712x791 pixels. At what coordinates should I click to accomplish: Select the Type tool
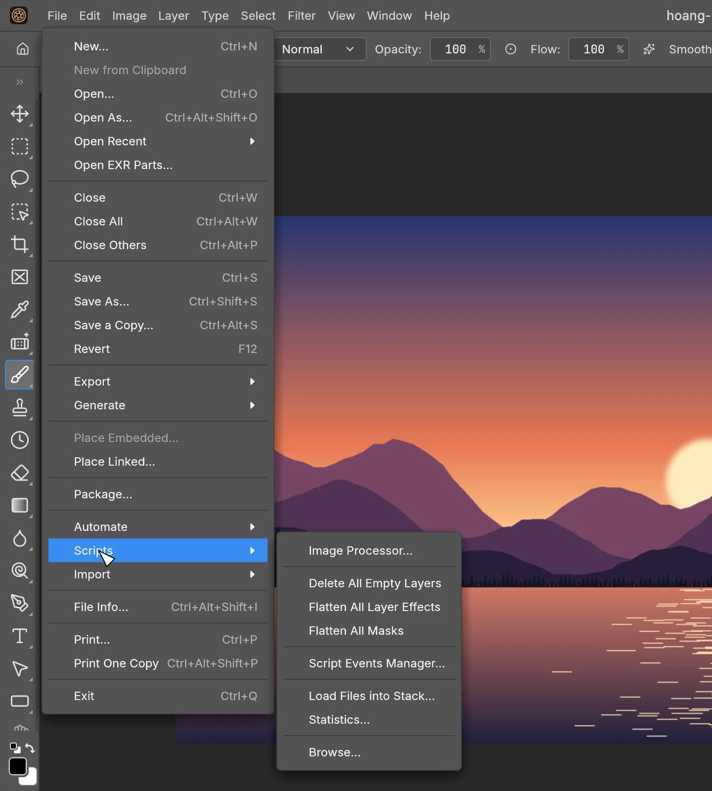[x=20, y=636]
